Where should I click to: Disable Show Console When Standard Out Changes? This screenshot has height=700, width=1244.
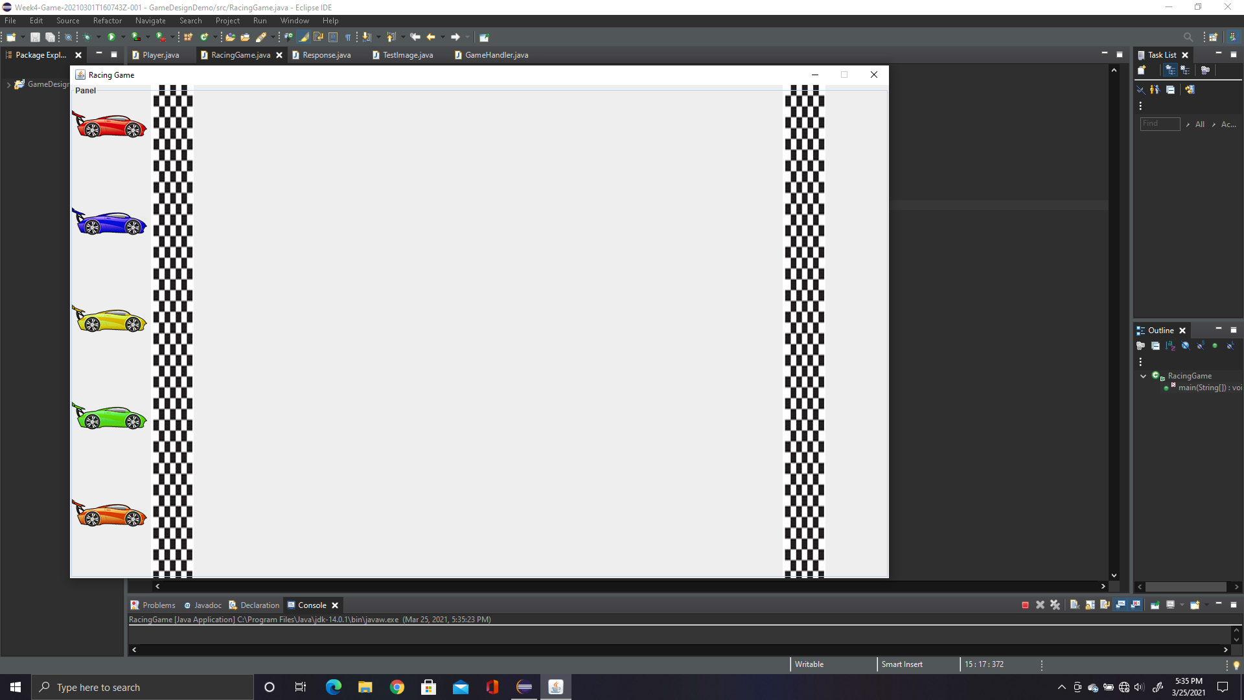pos(1120,605)
